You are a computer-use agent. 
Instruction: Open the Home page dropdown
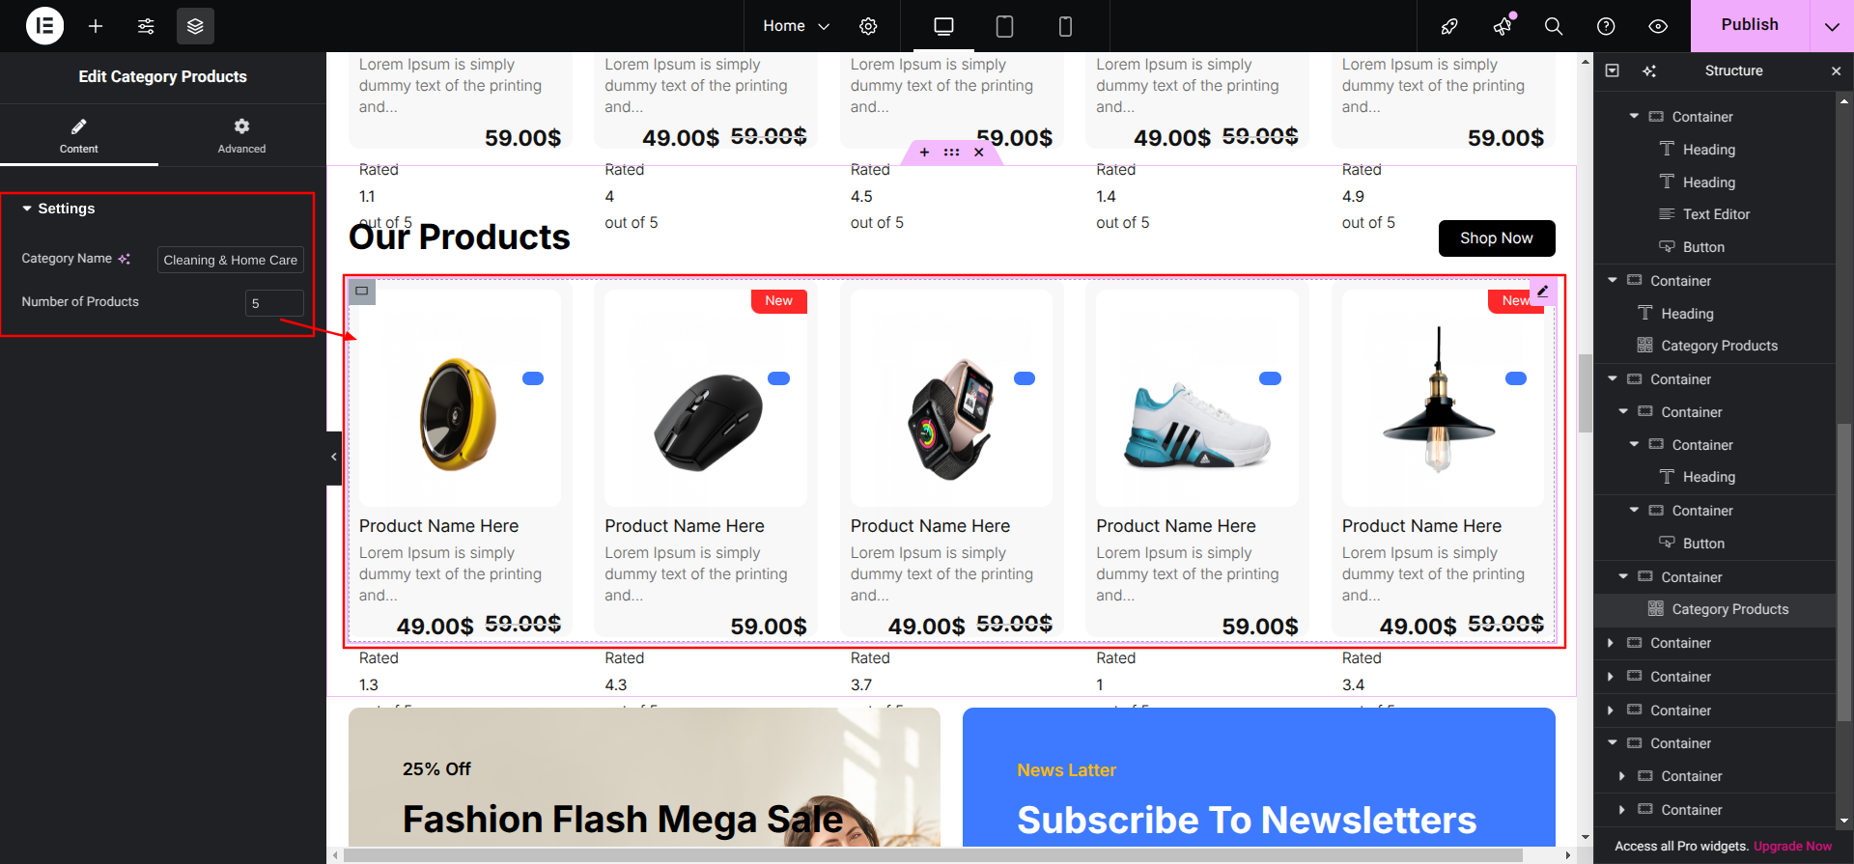(x=796, y=26)
